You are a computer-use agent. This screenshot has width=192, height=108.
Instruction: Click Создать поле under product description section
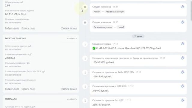[28, 28]
